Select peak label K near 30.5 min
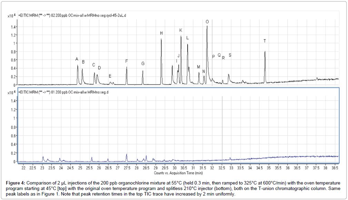This screenshot has width=348, height=200. pyautogui.click(x=181, y=31)
